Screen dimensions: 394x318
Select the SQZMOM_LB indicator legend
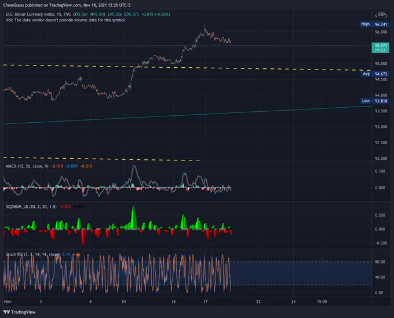[31, 207]
